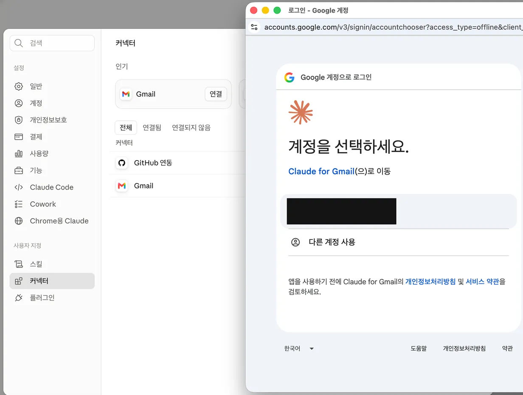Click the 도움말 footer link
523x395 pixels.
pos(419,348)
